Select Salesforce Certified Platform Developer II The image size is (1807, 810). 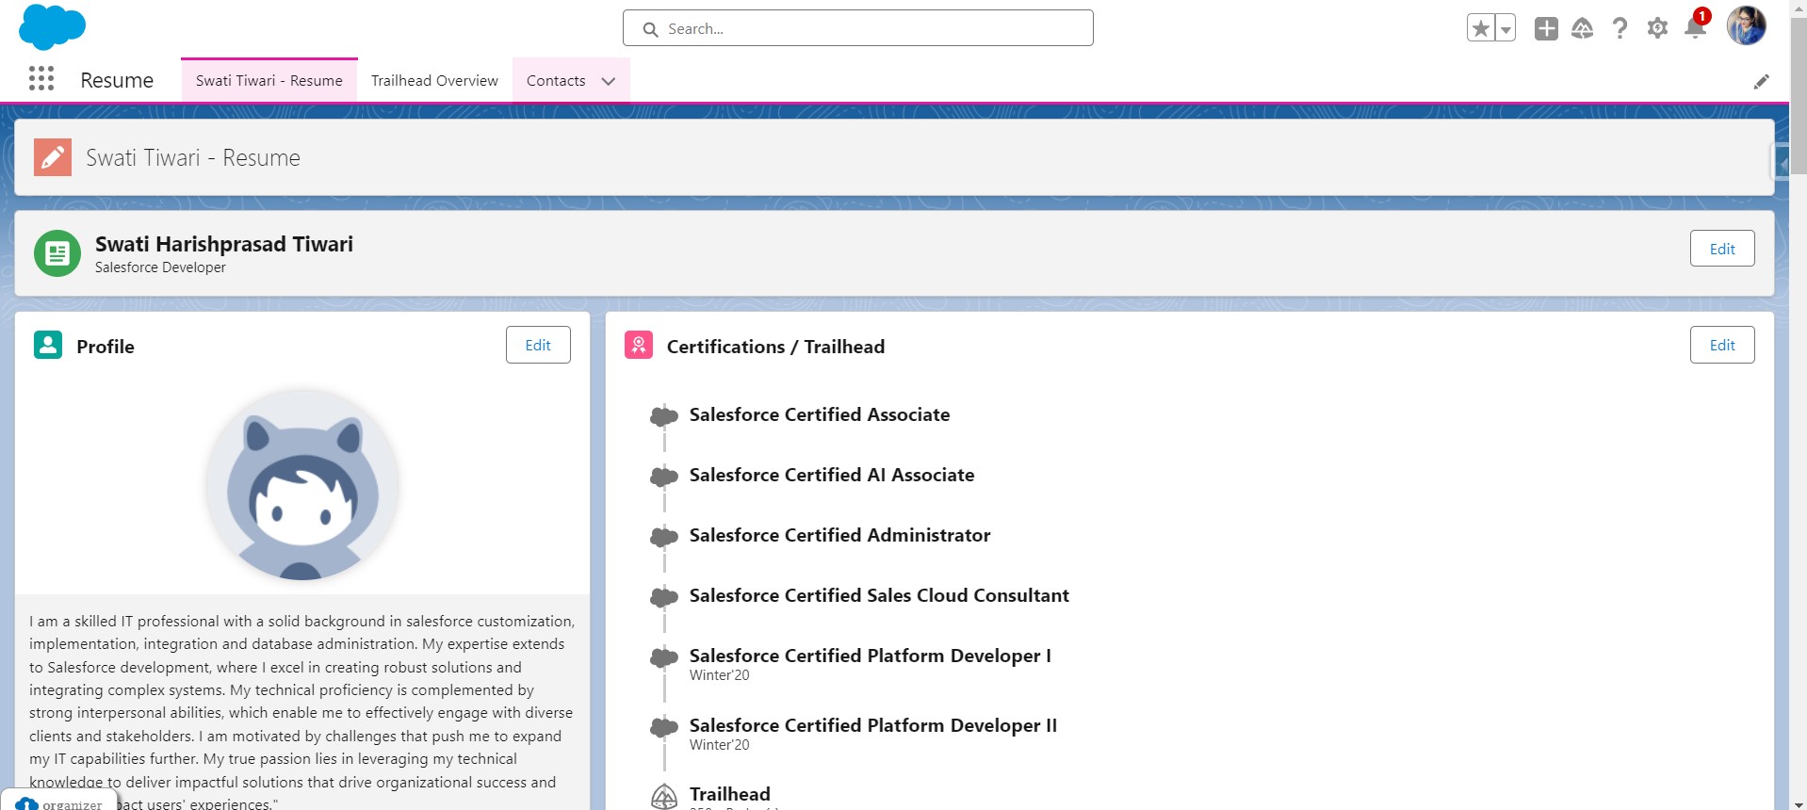pyautogui.click(x=873, y=725)
